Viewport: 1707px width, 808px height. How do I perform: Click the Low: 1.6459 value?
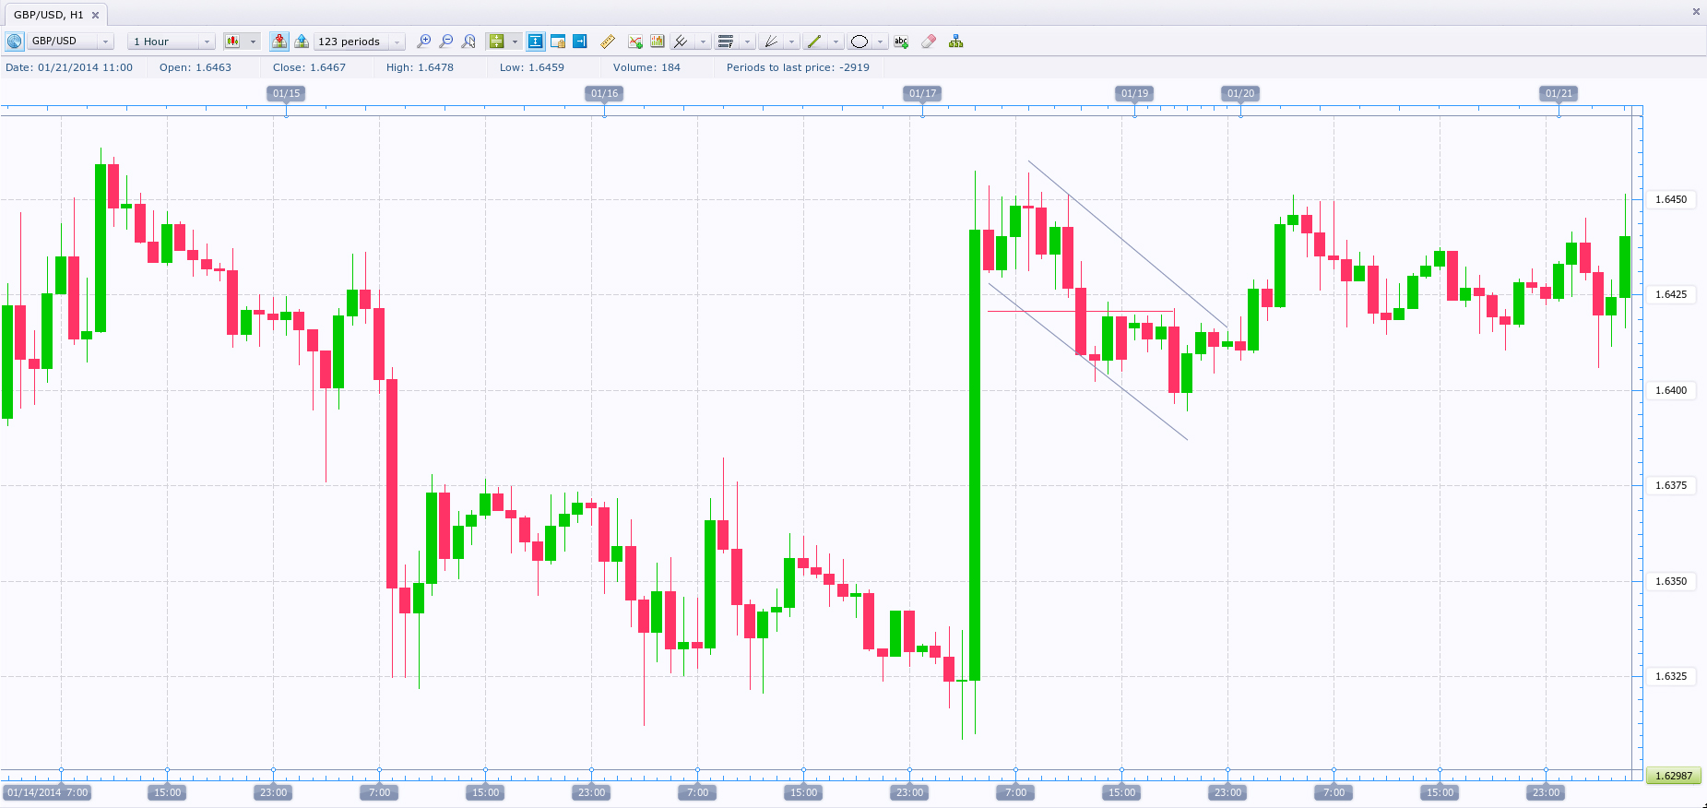(532, 67)
